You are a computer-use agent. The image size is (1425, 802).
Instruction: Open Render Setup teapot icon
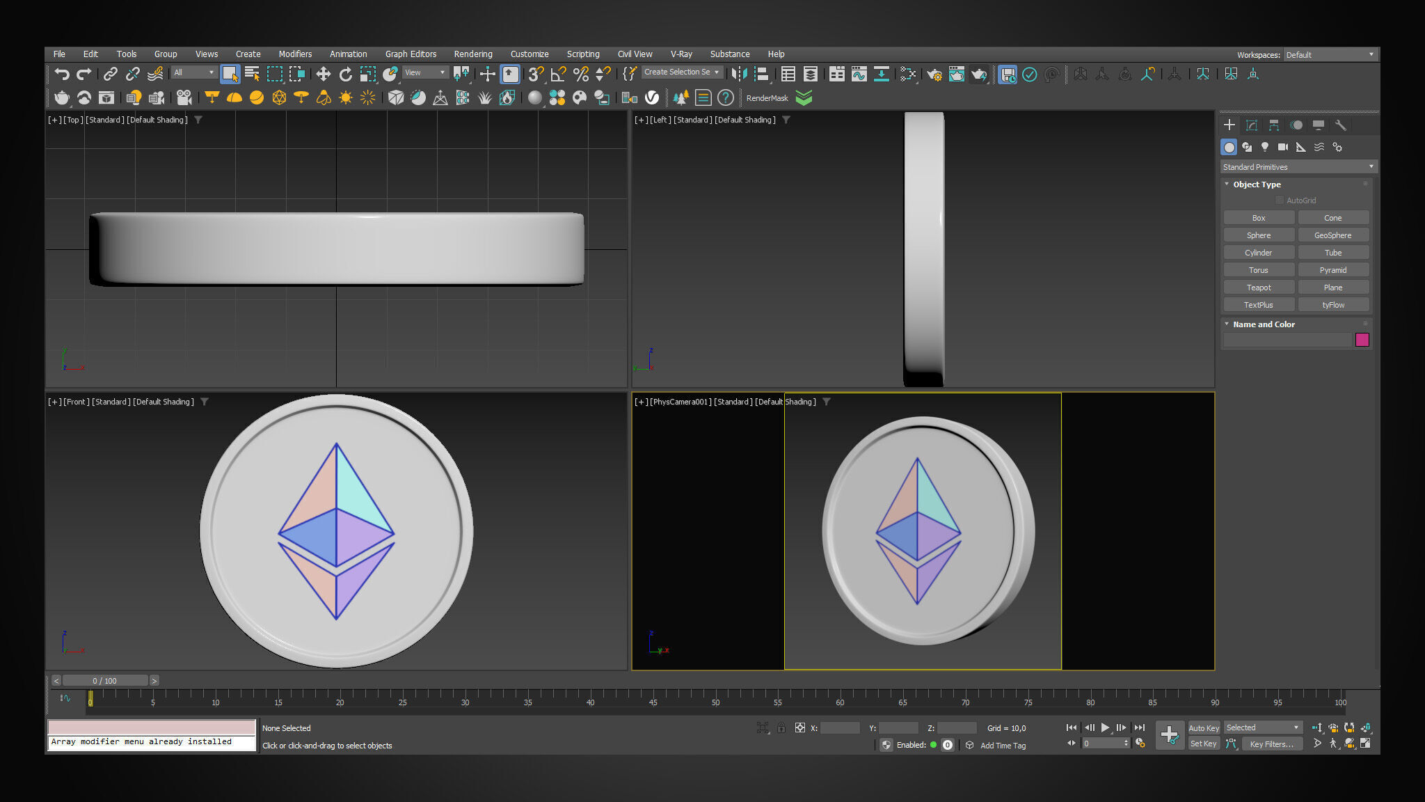tap(934, 74)
